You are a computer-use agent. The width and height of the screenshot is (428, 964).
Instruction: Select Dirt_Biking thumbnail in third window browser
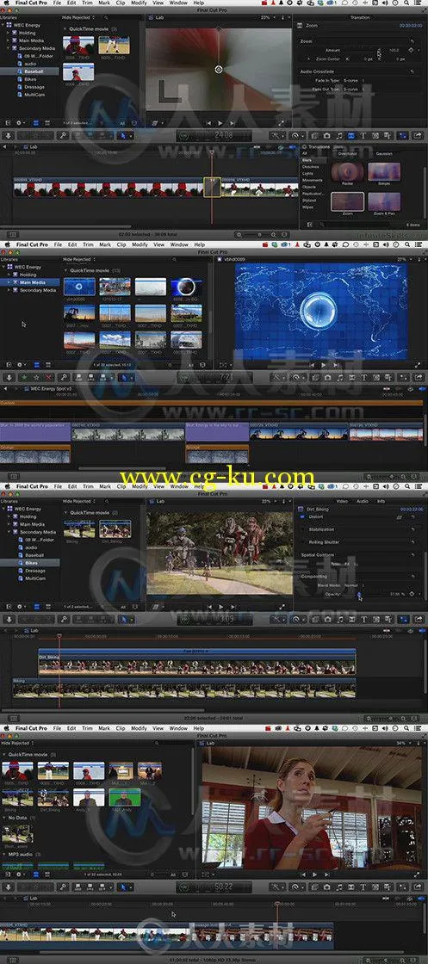[x=115, y=530]
